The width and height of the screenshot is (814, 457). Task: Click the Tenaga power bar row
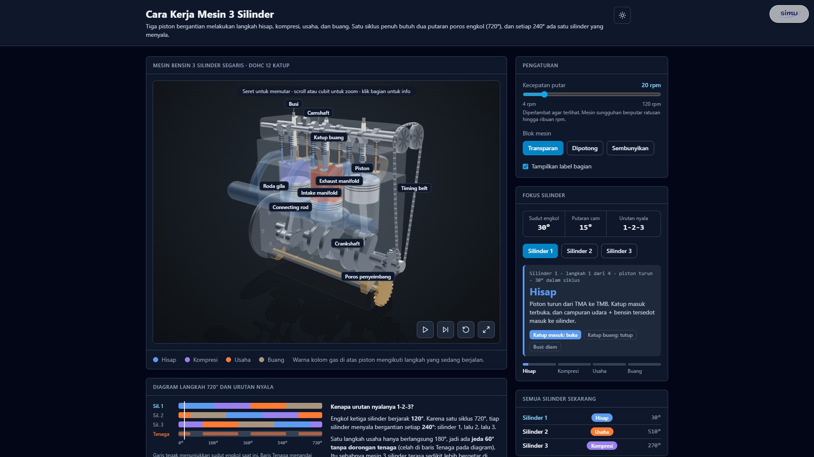point(250,434)
